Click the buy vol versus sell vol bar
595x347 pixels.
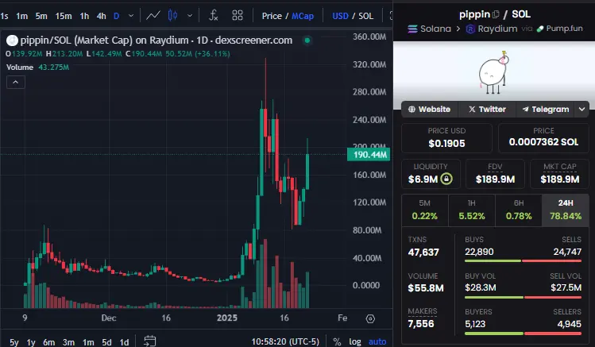click(523, 297)
